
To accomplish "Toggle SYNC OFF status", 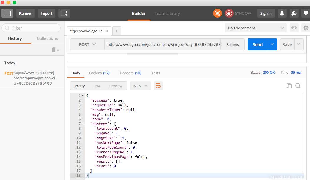I will point(238,14).
